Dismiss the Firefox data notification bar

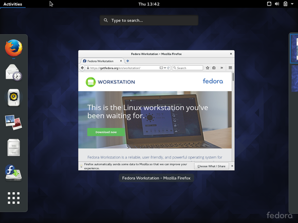232,166
